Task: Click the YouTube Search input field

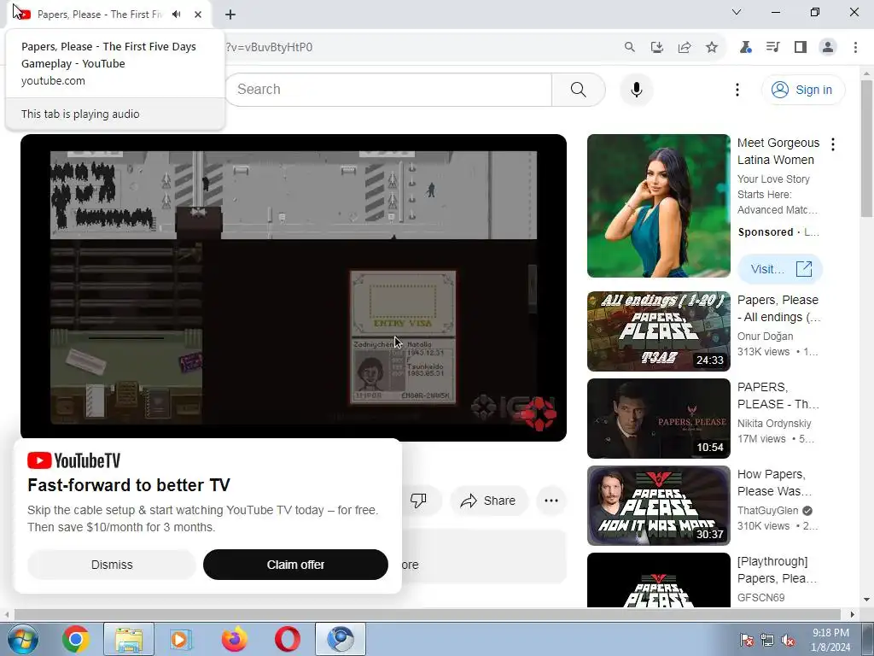Action: 388,89
